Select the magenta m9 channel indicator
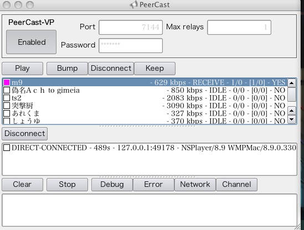This screenshot has height=230, width=304. pyautogui.click(x=7, y=82)
